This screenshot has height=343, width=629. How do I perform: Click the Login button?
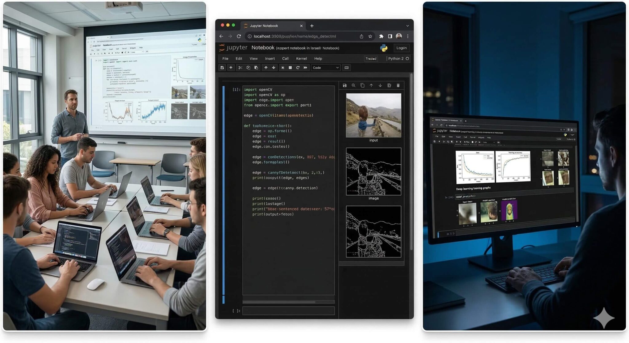tap(401, 48)
